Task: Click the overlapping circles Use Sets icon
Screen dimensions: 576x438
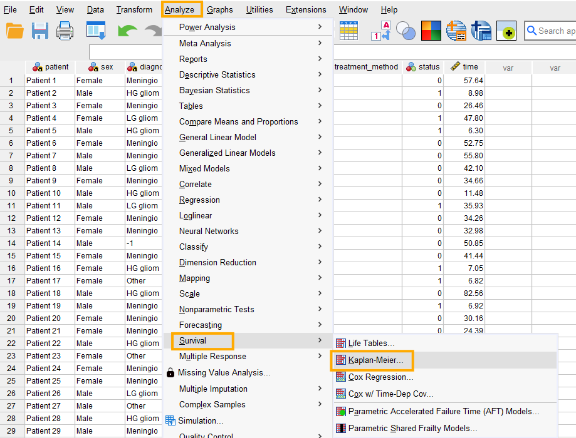Action: tap(406, 31)
